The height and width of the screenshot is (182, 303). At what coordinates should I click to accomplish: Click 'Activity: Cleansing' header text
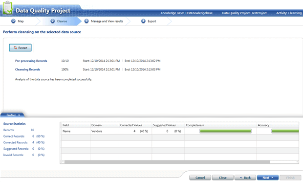click(289, 13)
